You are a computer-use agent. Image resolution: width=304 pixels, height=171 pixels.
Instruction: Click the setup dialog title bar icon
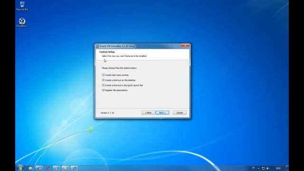point(97,46)
